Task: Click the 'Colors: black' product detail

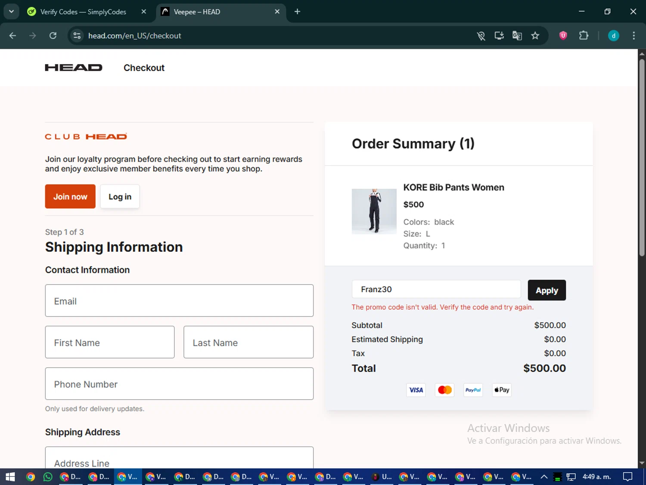Action: (429, 222)
